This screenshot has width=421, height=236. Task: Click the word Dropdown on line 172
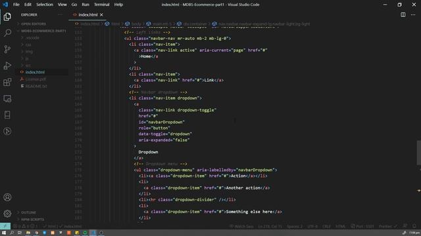[148, 152]
